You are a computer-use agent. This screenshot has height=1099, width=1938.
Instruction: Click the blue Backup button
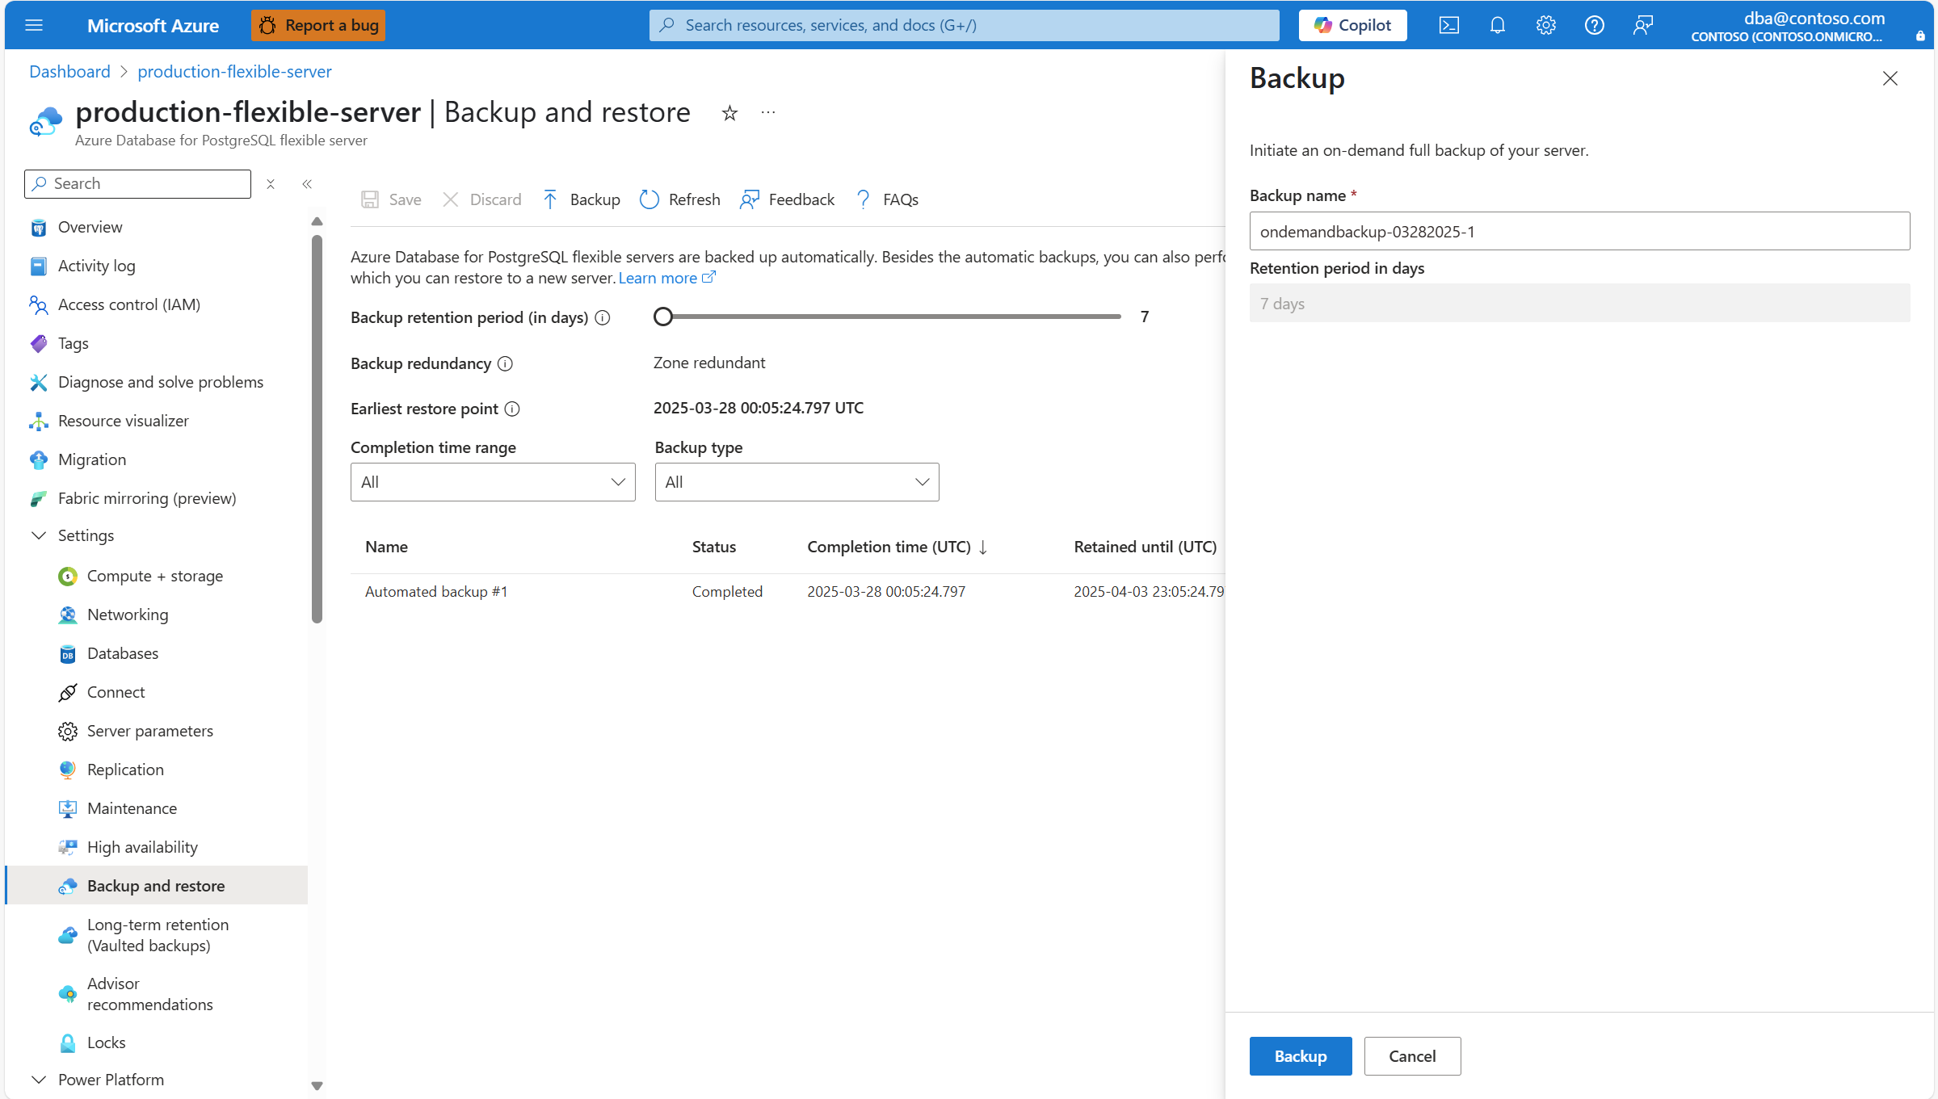[1300, 1056]
